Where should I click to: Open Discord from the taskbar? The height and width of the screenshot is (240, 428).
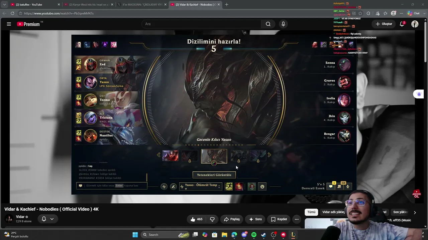(x=244, y=235)
